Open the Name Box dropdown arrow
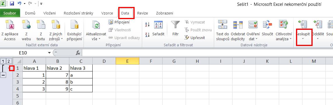Image resolution: width=333 pixels, height=105 pixels. click(x=50, y=53)
